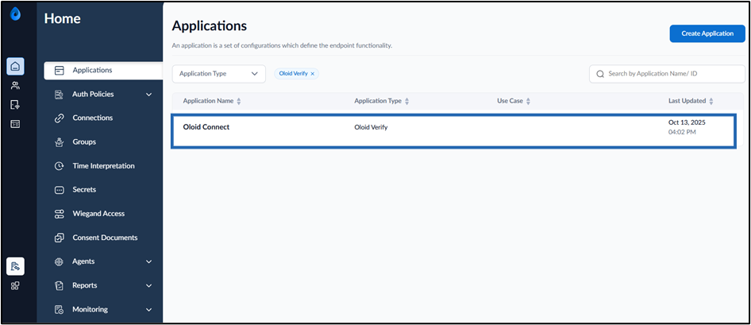Click the Connections link icon
Viewport: 751px width, 325px height.
point(59,118)
